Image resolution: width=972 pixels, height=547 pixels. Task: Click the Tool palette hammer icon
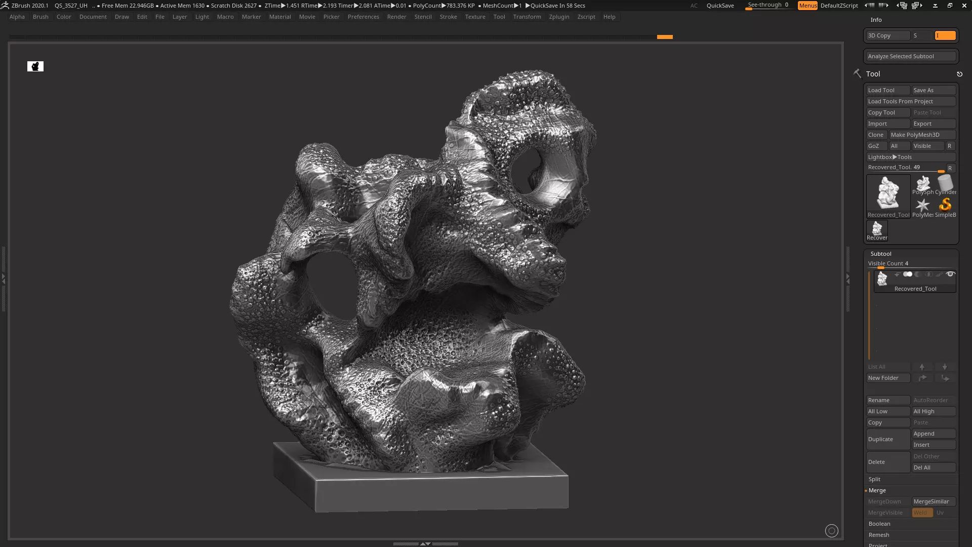857,73
